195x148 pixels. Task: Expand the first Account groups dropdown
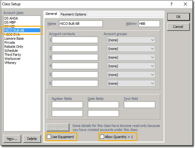[x=131, y=40]
